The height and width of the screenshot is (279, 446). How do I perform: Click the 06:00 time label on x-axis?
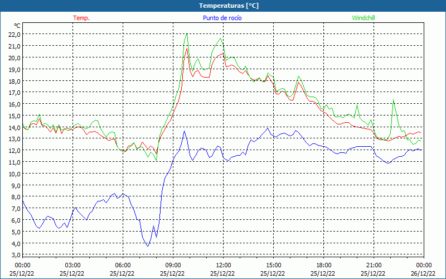[x=123, y=266]
